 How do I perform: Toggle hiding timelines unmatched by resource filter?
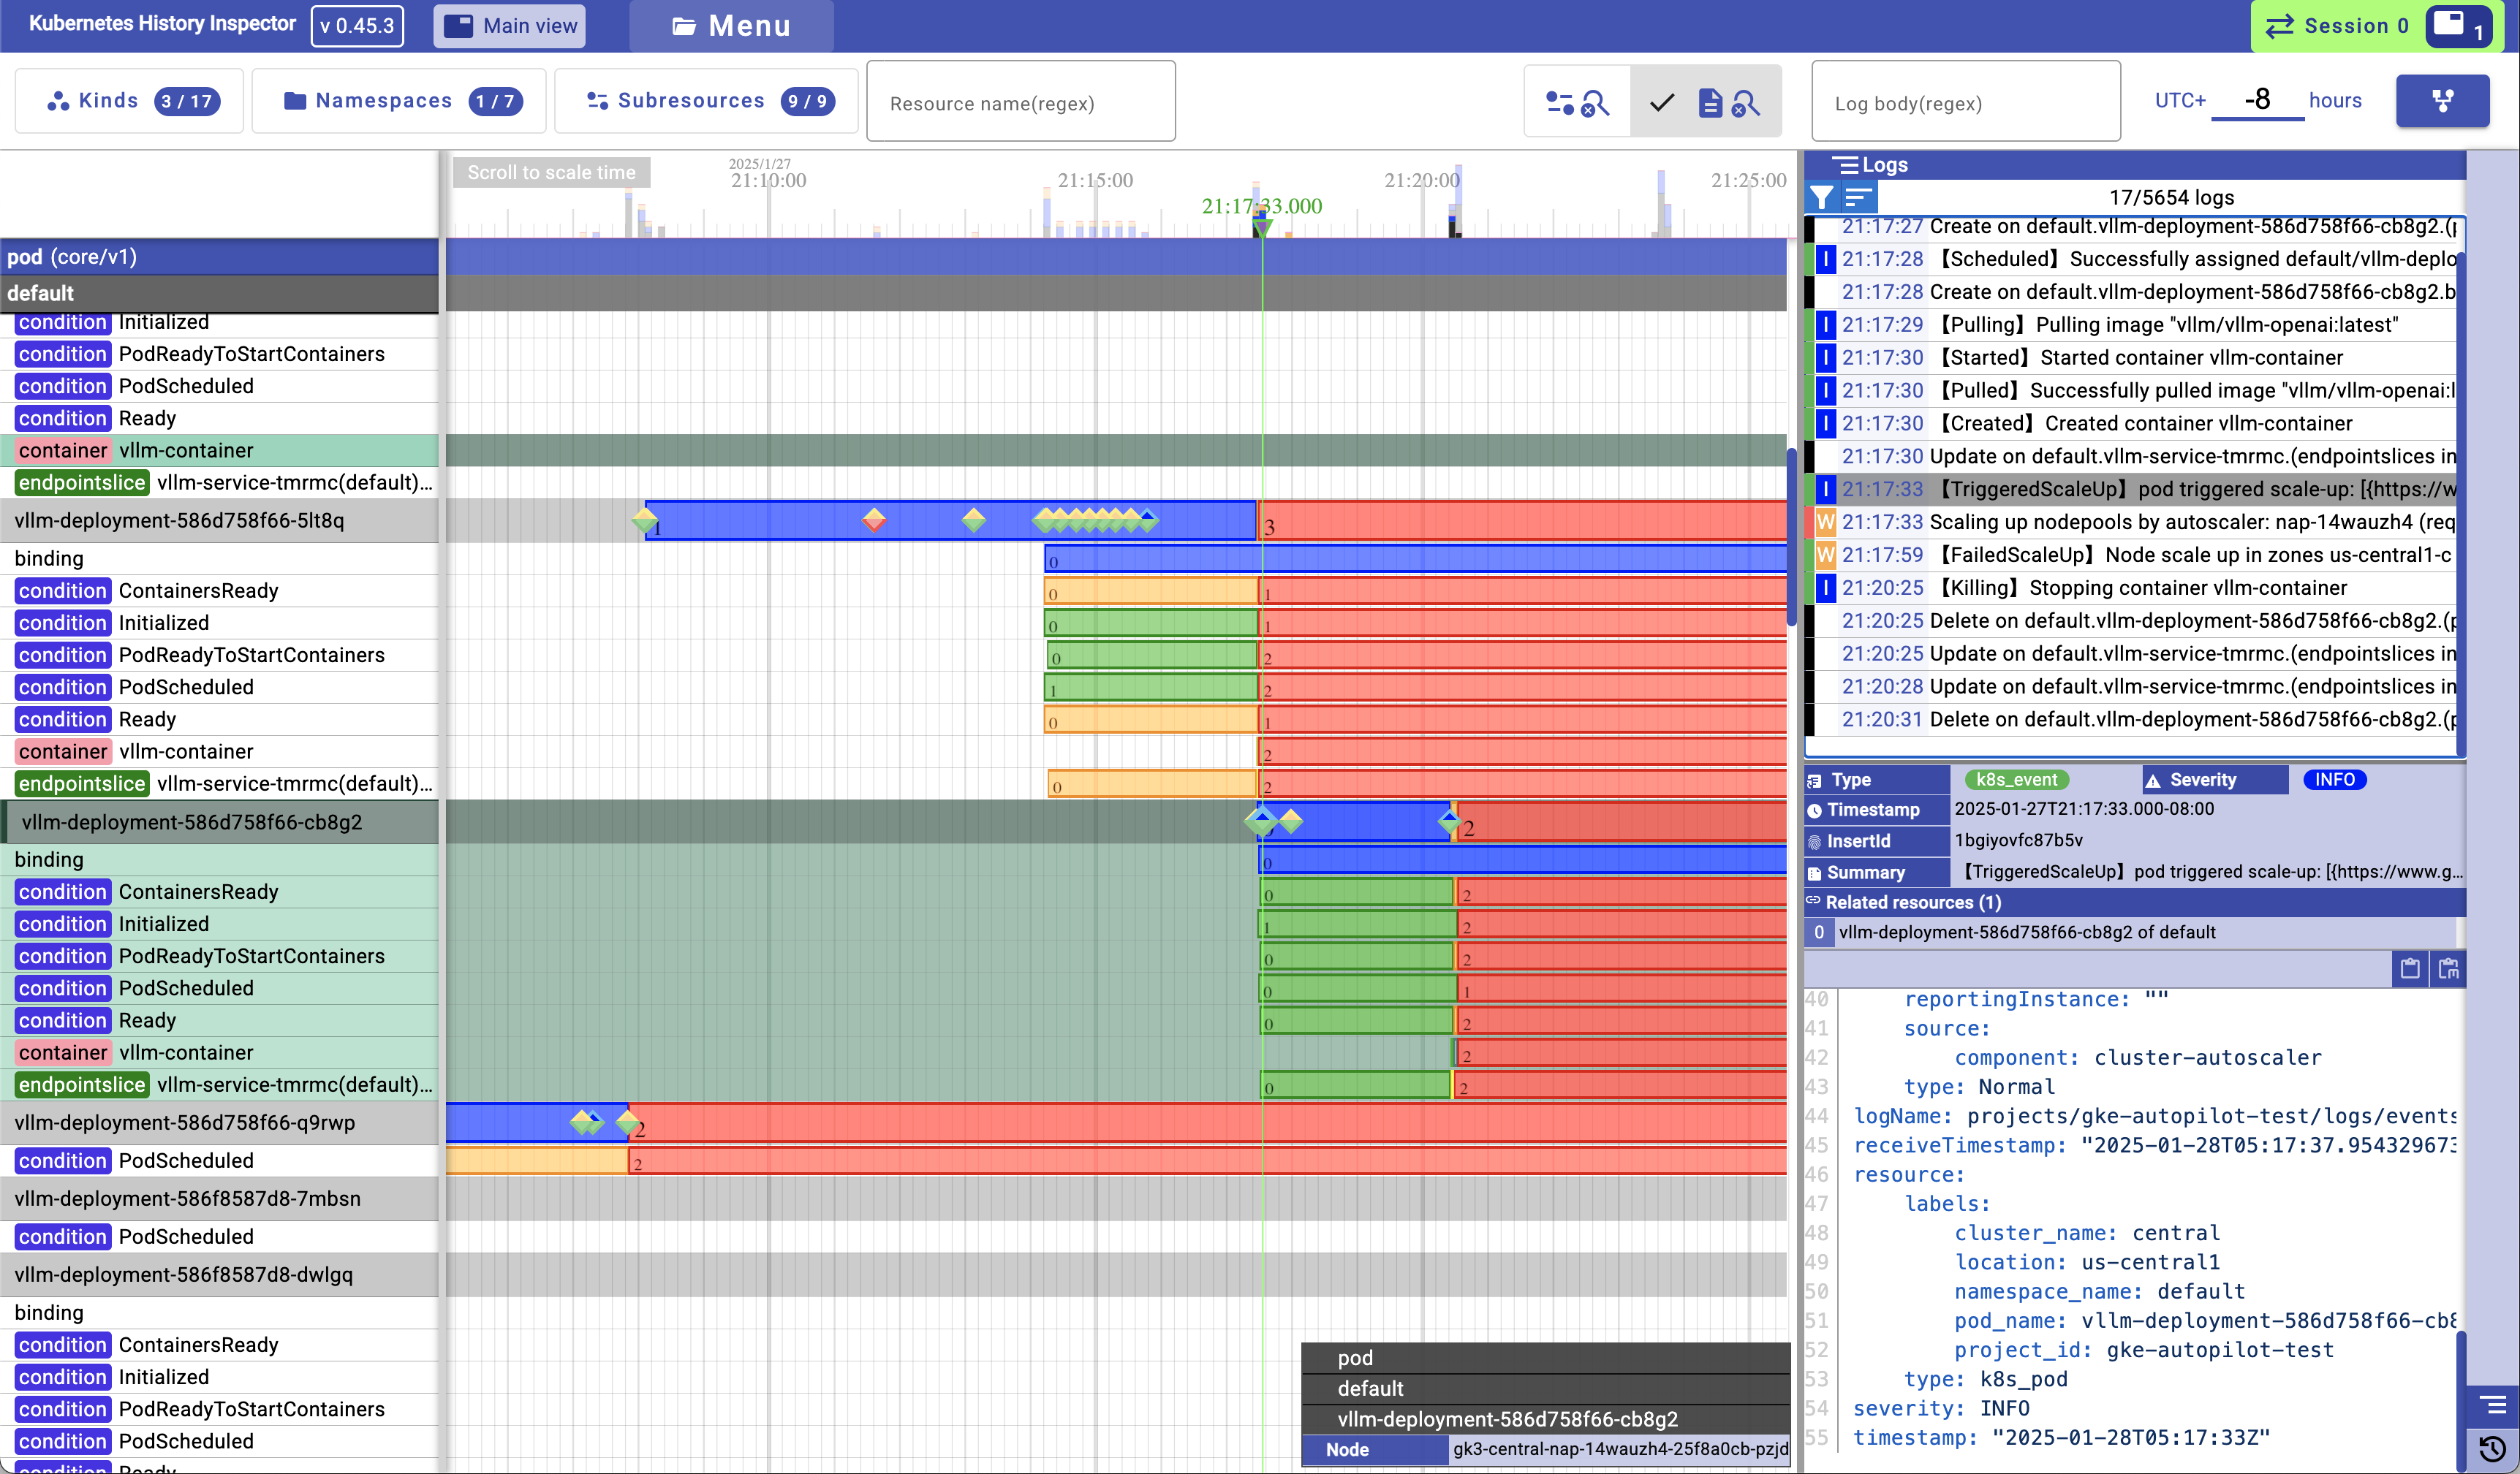(1577, 102)
